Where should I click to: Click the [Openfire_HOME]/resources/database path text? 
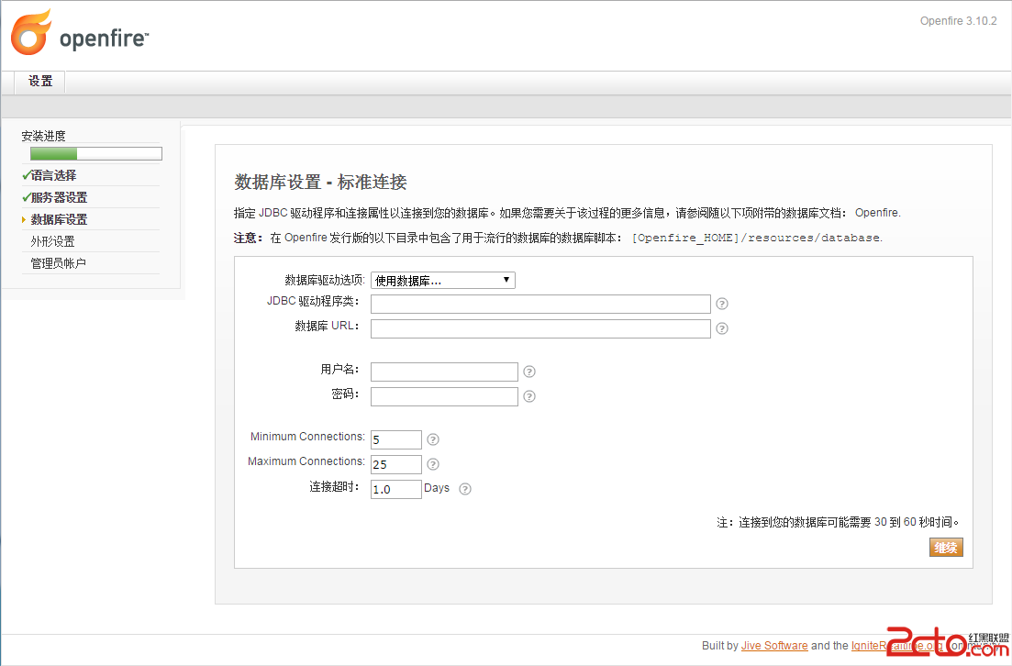(756, 238)
